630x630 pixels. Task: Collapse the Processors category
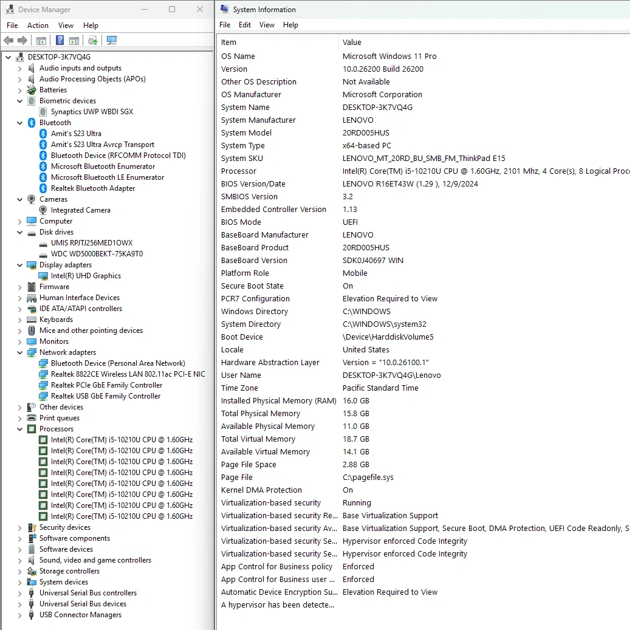click(x=20, y=429)
